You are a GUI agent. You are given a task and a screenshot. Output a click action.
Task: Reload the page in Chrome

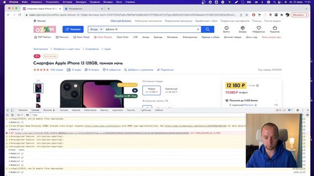pyautogui.click(x=20, y=15)
